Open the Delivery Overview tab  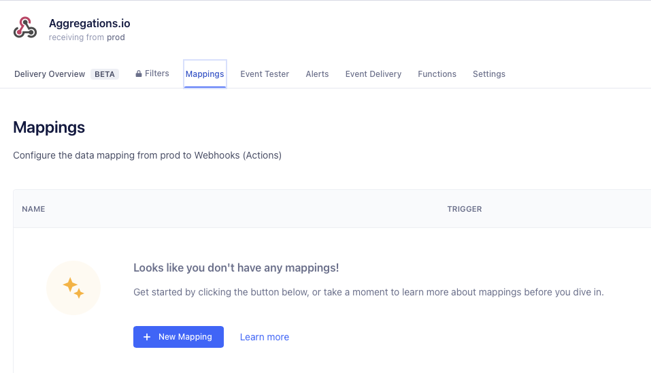point(50,74)
